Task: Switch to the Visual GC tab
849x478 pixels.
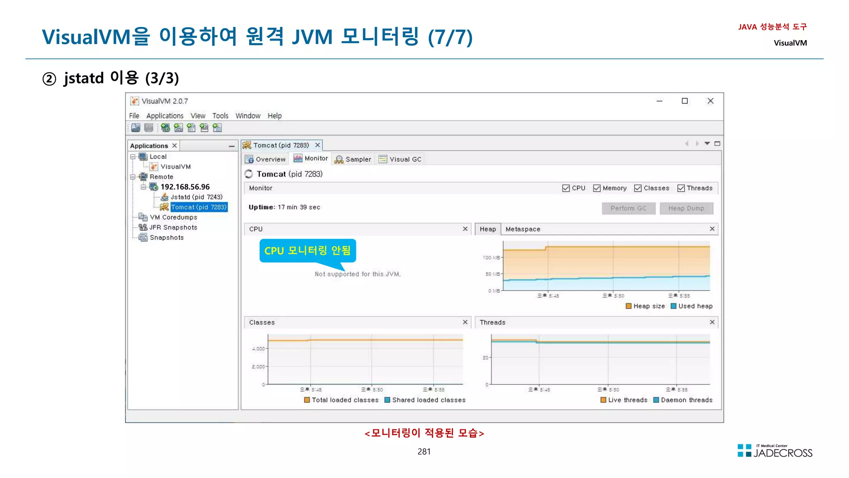Action: 400,159
